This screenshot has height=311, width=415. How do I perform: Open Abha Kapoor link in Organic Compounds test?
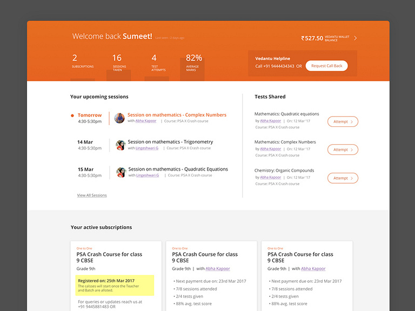[271, 178]
